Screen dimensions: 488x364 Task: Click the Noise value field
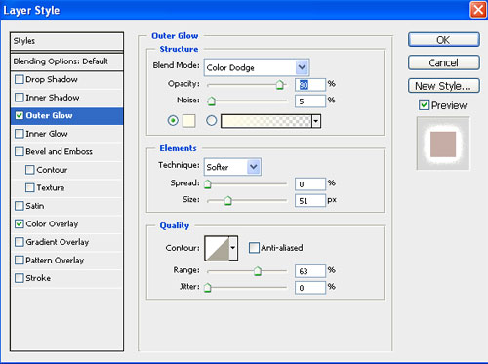click(310, 101)
